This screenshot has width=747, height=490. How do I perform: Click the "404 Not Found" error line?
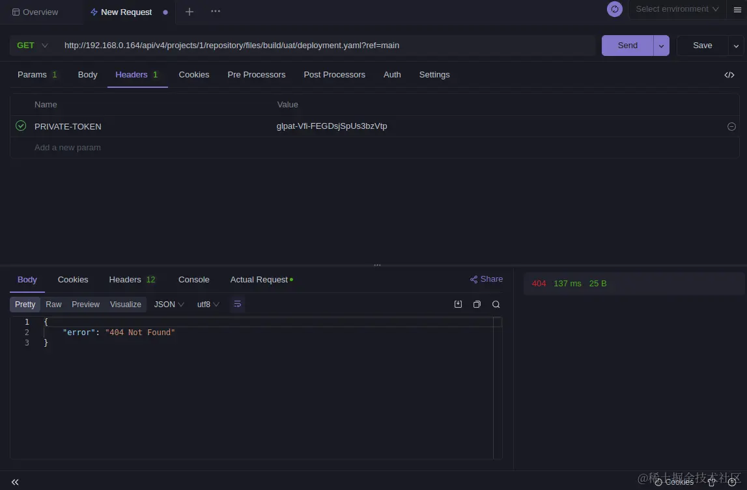tap(119, 333)
